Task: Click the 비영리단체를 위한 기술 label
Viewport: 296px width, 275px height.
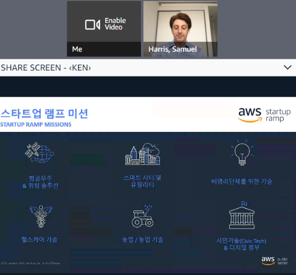Action: pos(242,181)
